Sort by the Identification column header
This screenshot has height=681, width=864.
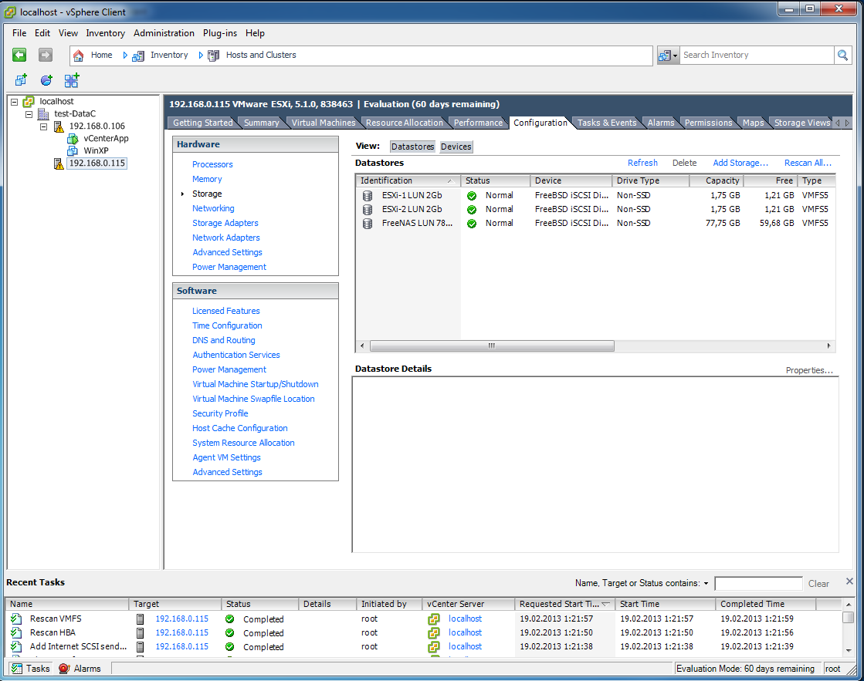(x=408, y=180)
